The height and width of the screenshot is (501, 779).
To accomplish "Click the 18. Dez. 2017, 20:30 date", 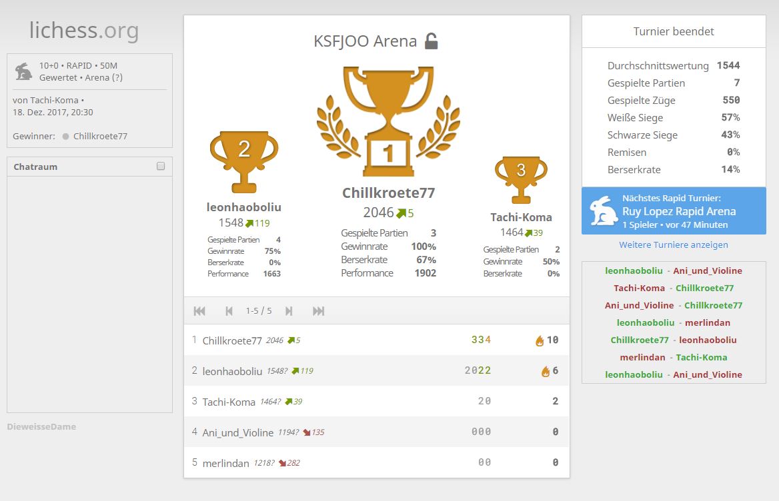I will coord(53,113).
